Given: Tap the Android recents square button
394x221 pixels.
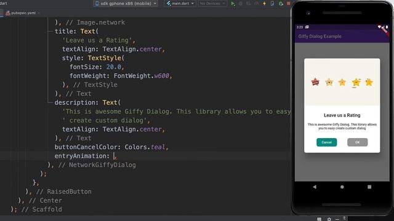Looking at the screenshot, I should pos(369,187).
